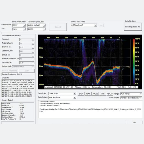Open the Output Data Folder dropdown
Screen dimensions: 144x144
click(x=84, y=25)
